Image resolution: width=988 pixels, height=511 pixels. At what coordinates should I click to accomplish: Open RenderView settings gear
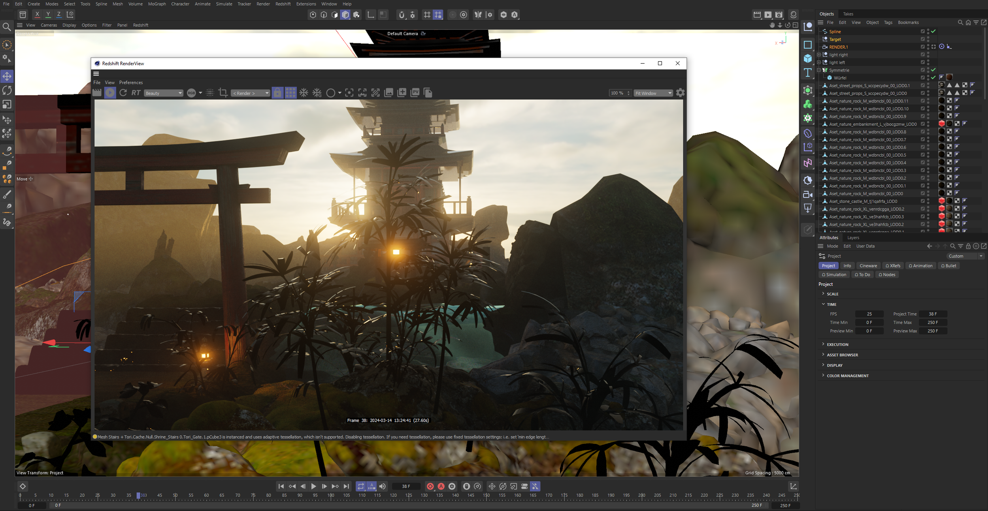pyautogui.click(x=680, y=93)
